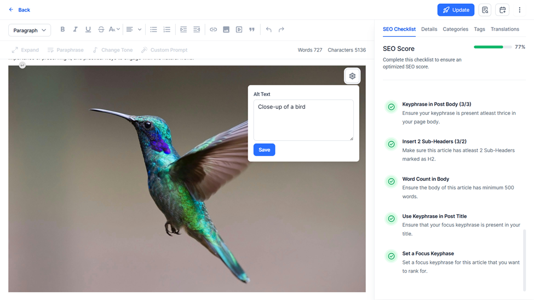The height and width of the screenshot is (300, 534).
Task: Click 'Keyphrase in Post Body (3/3)' heading
Action: point(437,104)
